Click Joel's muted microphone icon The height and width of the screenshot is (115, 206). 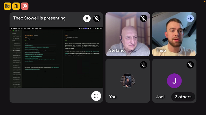(x=190, y=65)
